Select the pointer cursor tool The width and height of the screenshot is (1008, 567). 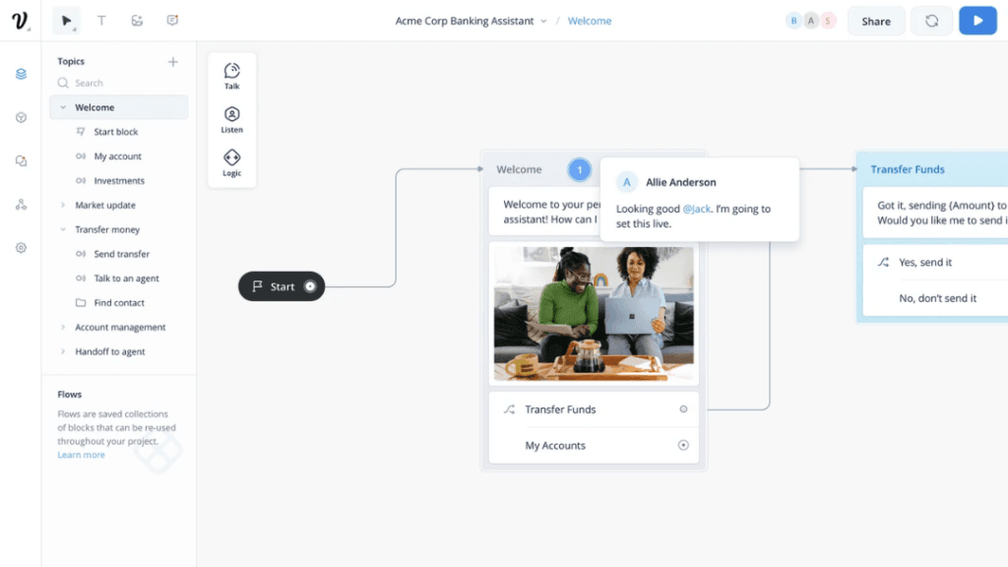click(x=66, y=21)
